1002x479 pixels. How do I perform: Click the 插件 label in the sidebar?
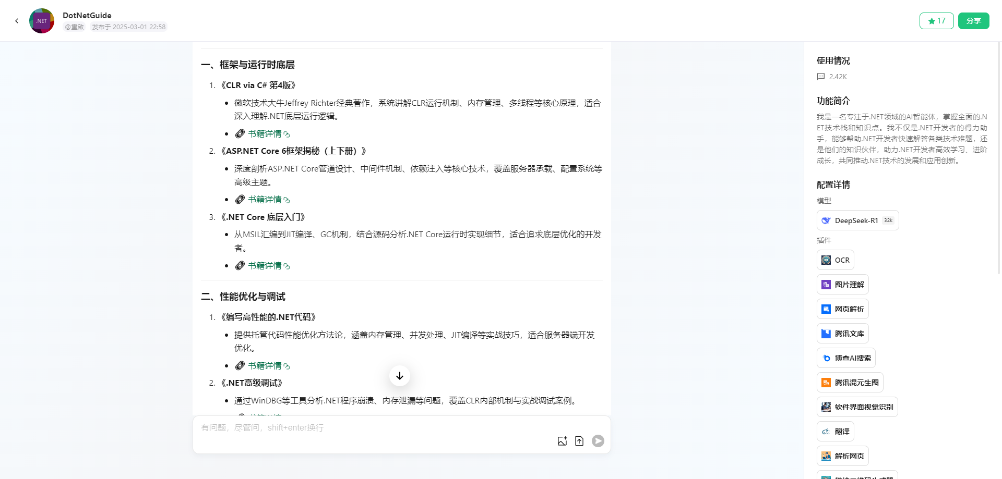pyautogui.click(x=824, y=240)
